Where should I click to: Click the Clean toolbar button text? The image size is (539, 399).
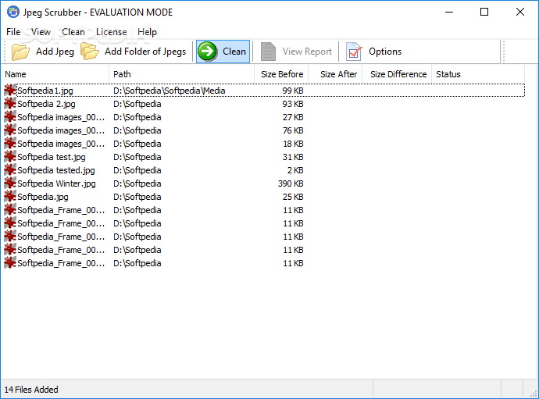point(234,52)
